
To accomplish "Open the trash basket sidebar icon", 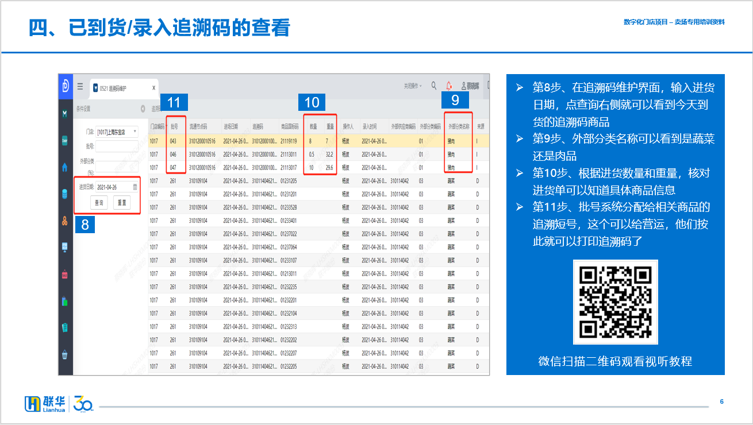I will click(65, 354).
